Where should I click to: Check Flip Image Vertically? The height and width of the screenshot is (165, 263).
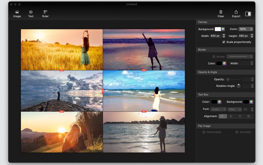tap(237, 132)
